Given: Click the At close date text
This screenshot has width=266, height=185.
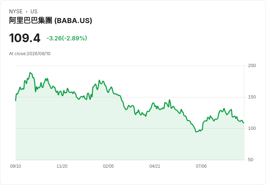Looking at the screenshot, I should point(30,54).
